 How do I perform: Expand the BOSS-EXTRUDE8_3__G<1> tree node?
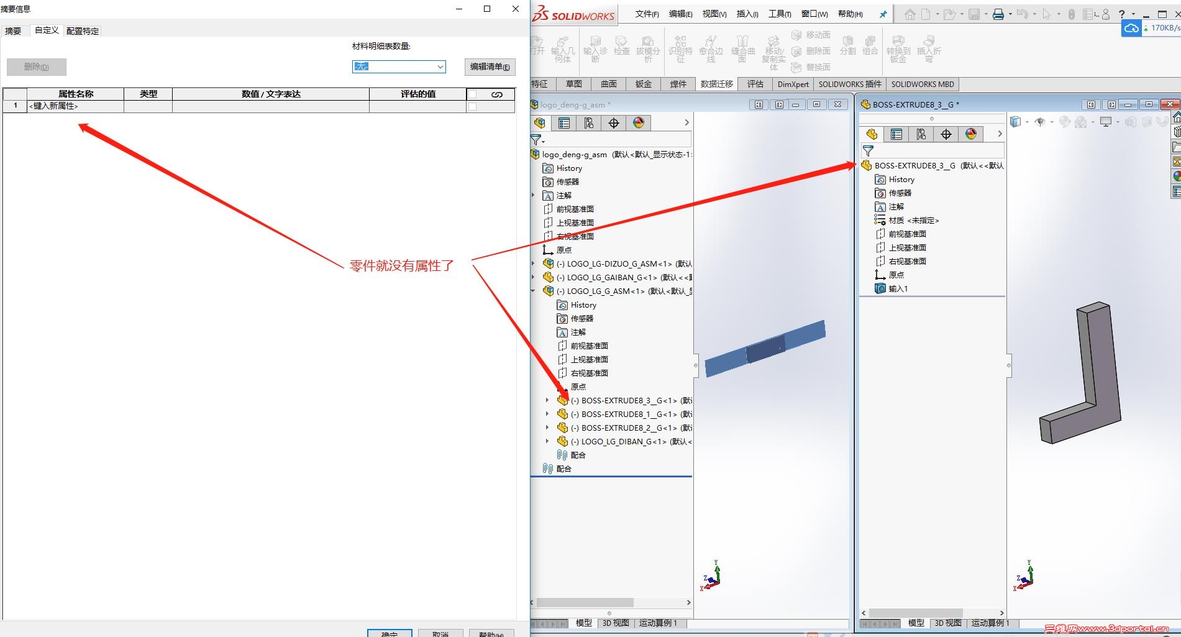tap(547, 400)
